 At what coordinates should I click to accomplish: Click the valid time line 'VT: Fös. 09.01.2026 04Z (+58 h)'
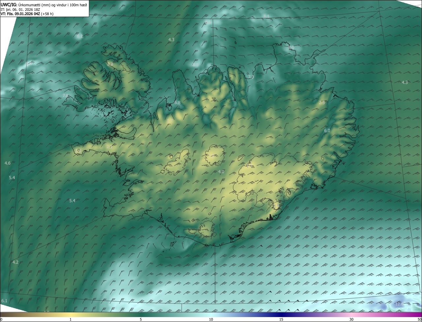[27, 14]
